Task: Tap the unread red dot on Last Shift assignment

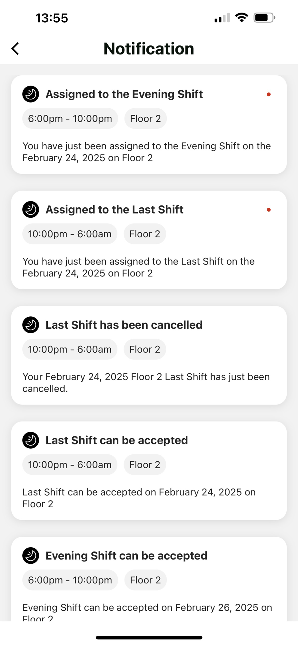Action: 269,210
